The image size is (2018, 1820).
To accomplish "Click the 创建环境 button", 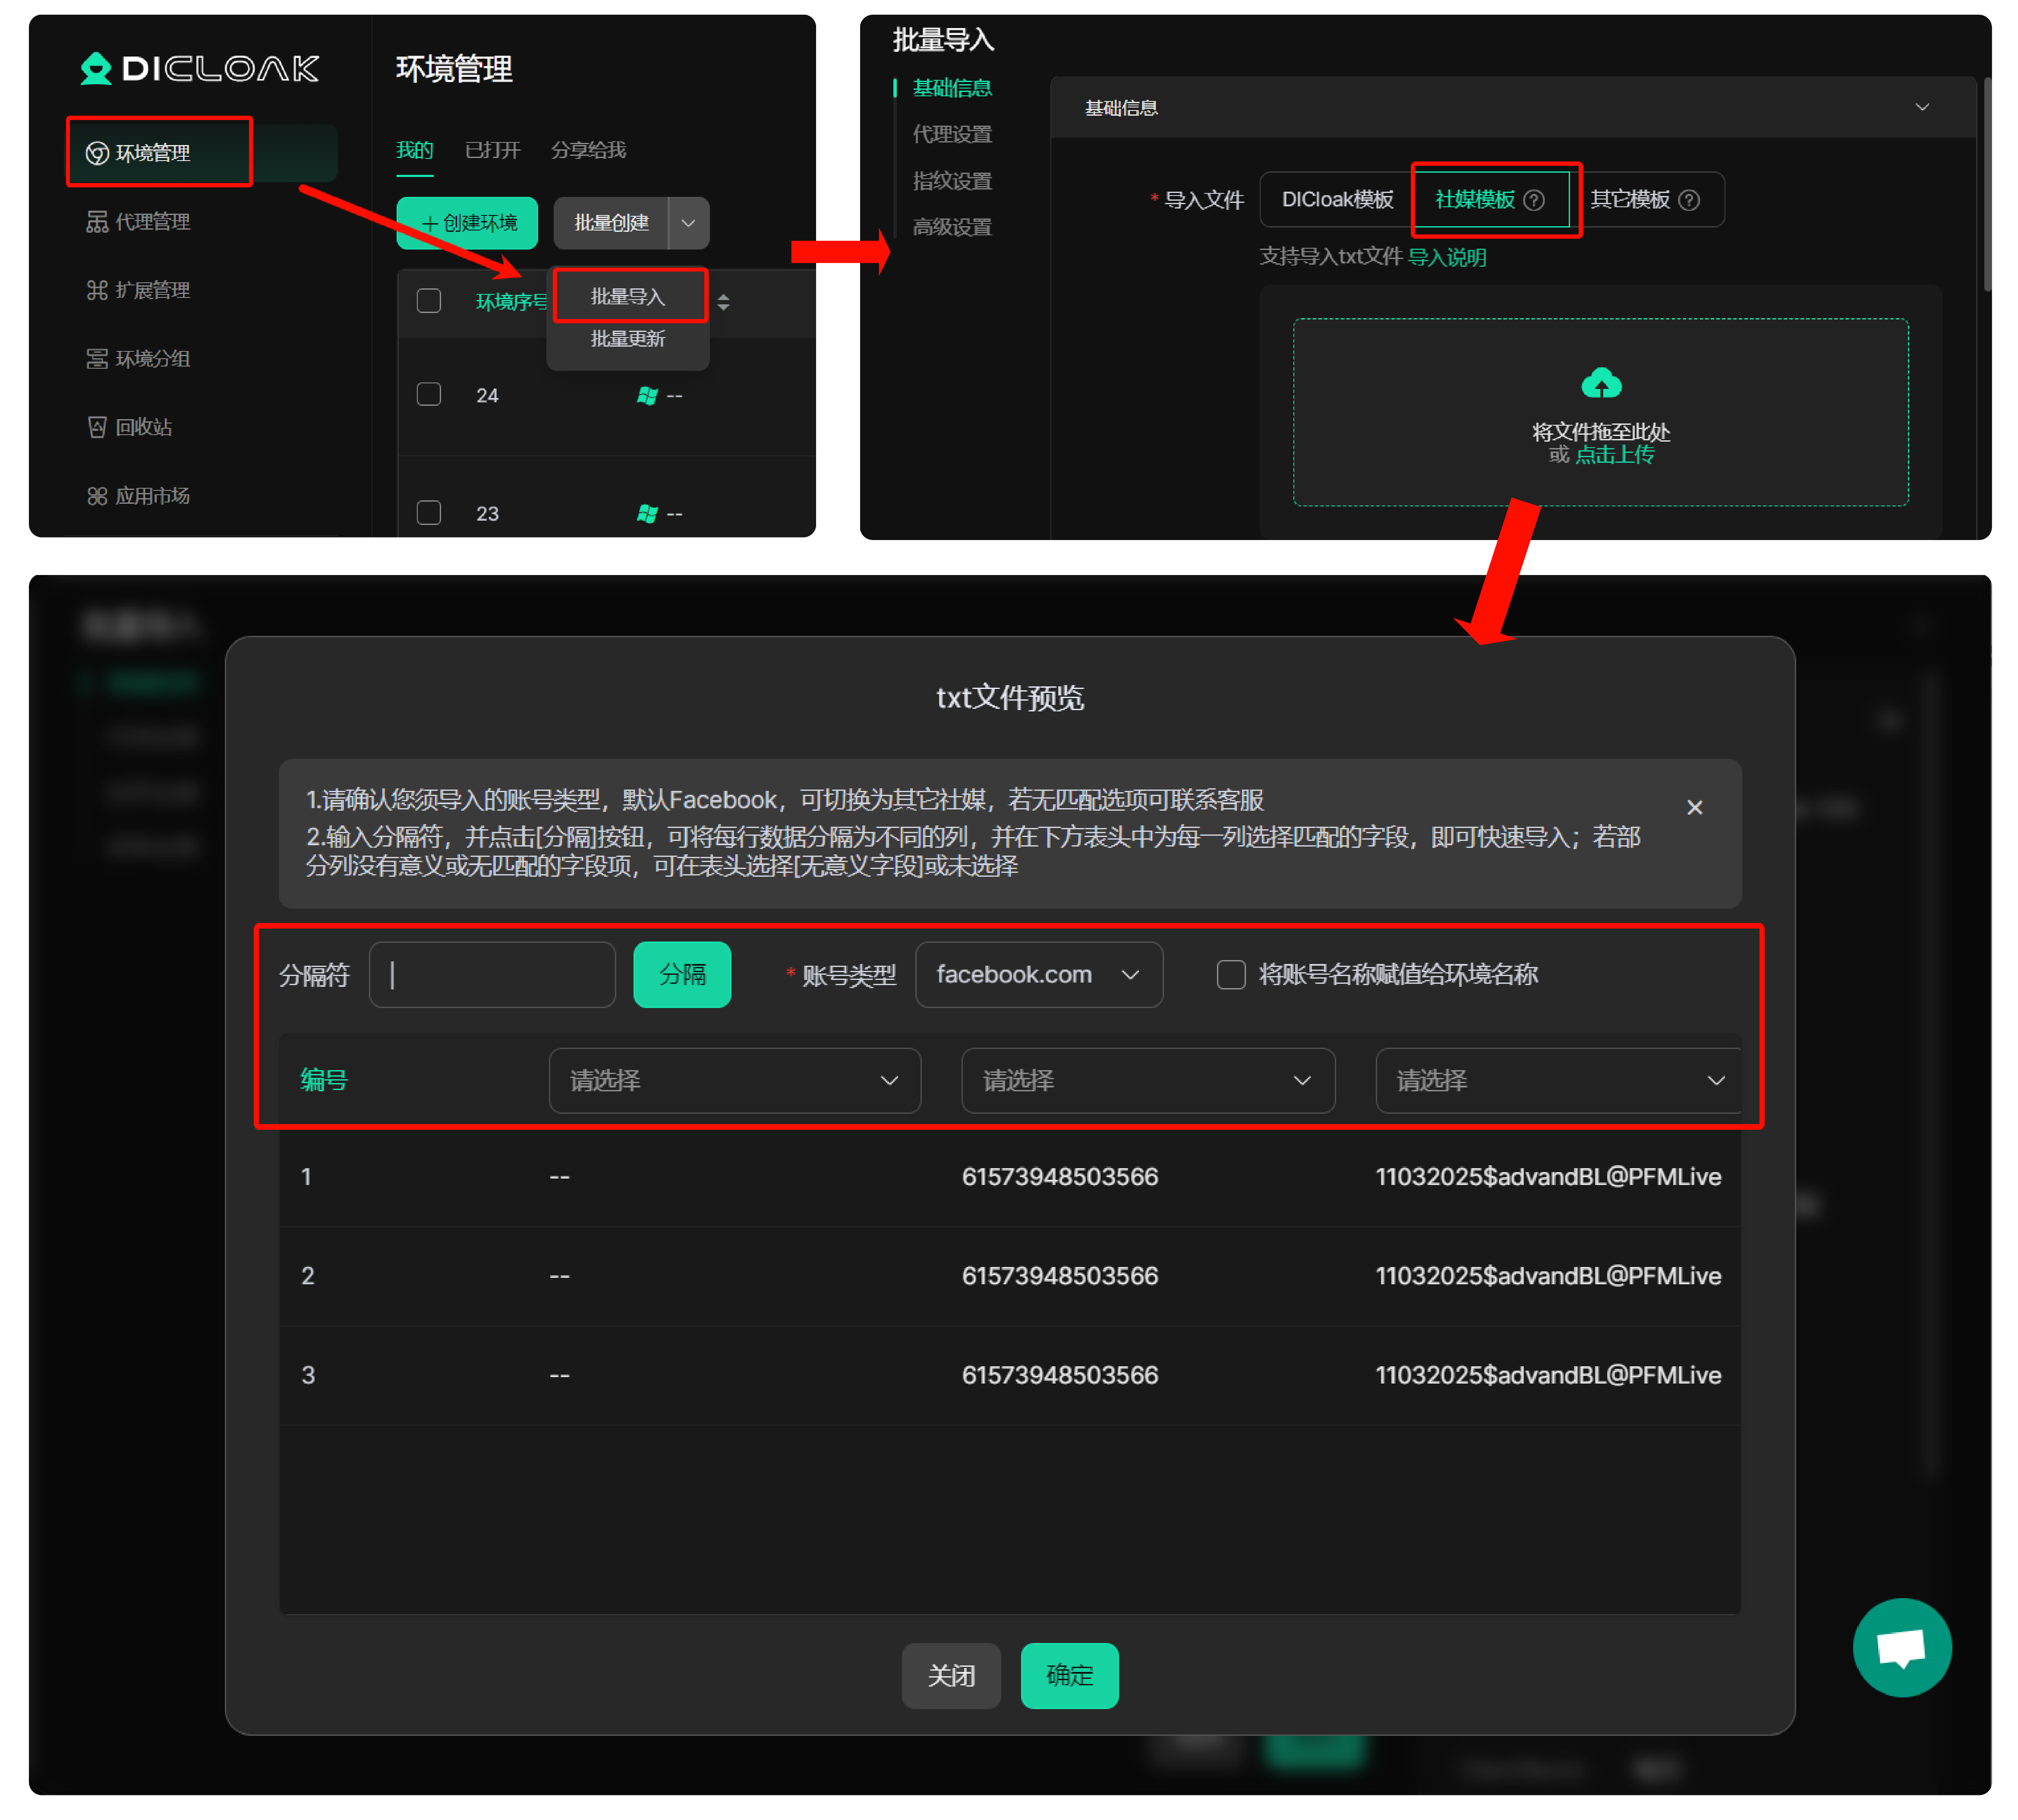I will 467,223.
